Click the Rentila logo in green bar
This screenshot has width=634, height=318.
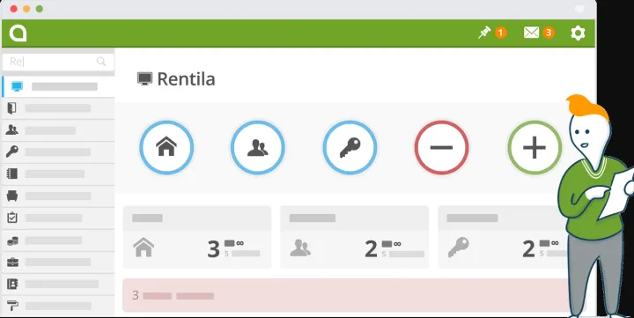click(18, 33)
